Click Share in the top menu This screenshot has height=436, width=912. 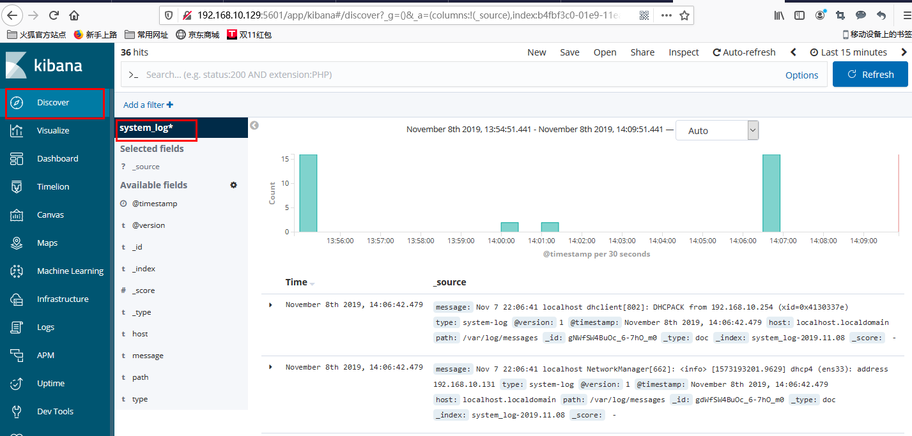pyautogui.click(x=642, y=52)
